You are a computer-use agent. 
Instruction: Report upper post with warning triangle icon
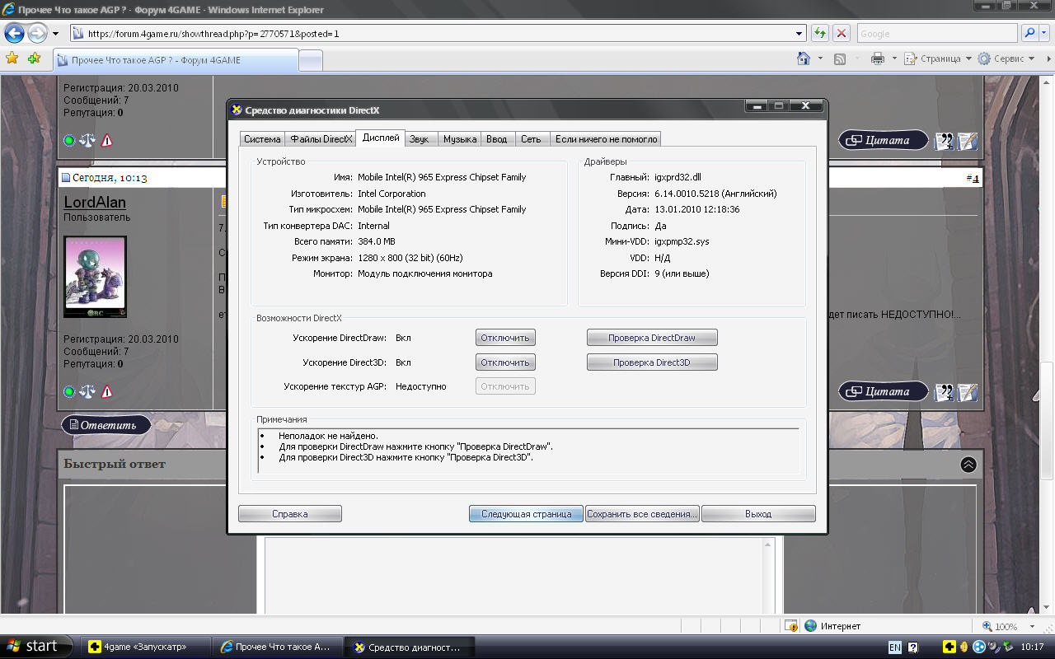pos(106,140)
